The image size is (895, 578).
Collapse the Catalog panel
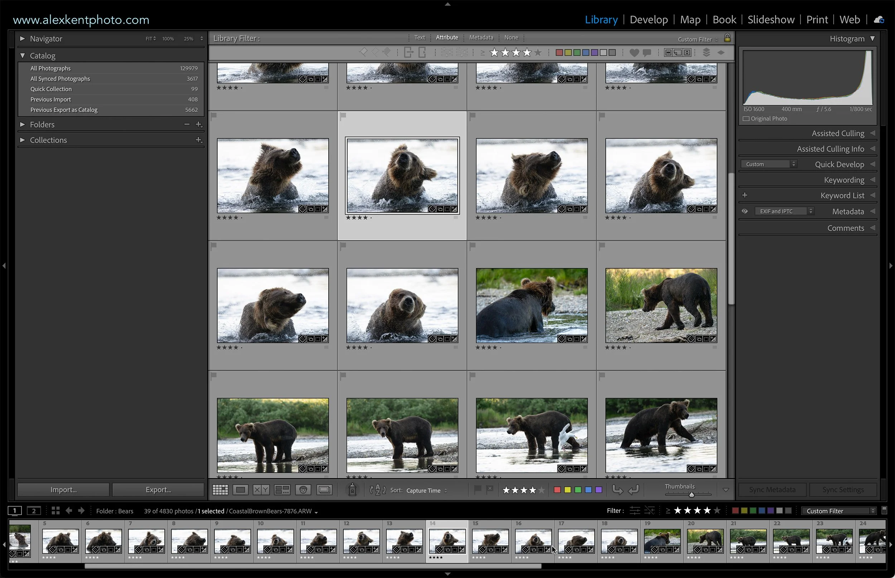(22, 55)
